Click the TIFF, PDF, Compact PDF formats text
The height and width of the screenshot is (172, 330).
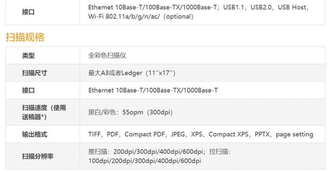tap(127, 134)
